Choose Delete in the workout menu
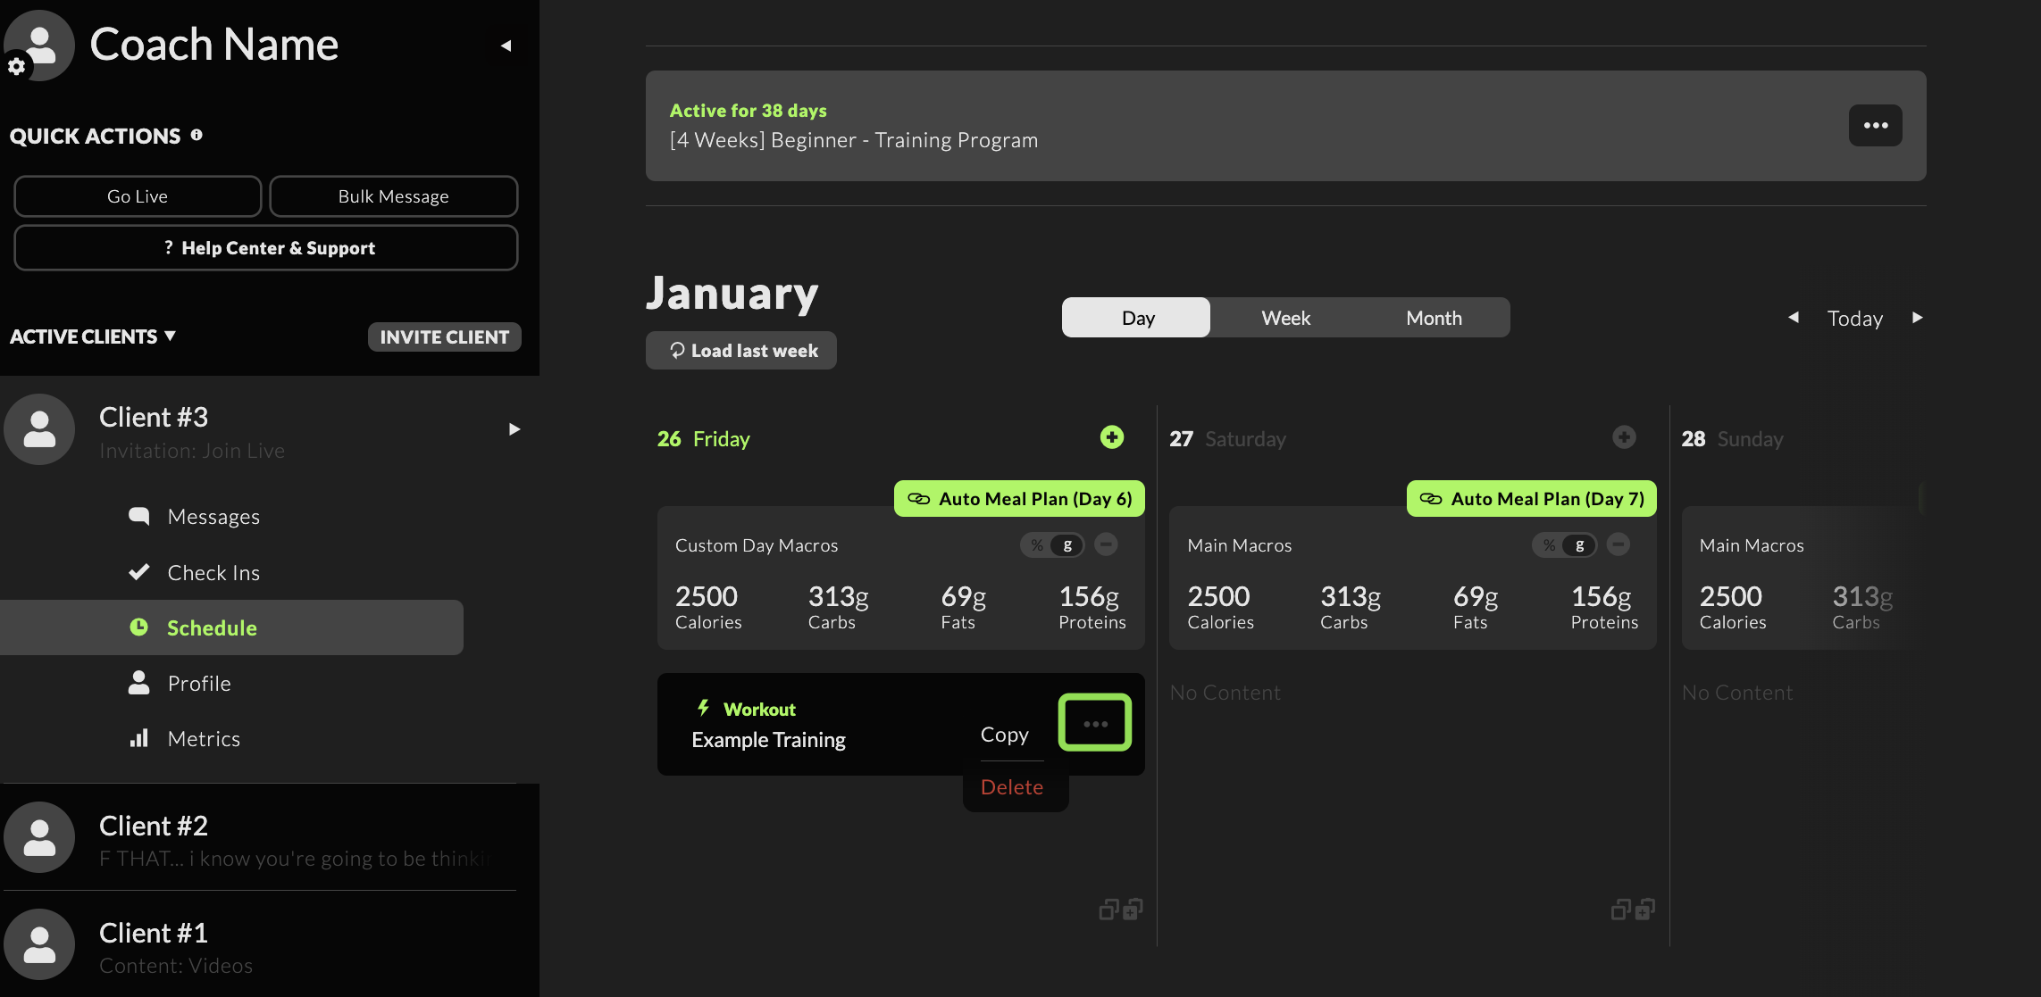The image size is (2041, 997). pos(1011,787)
